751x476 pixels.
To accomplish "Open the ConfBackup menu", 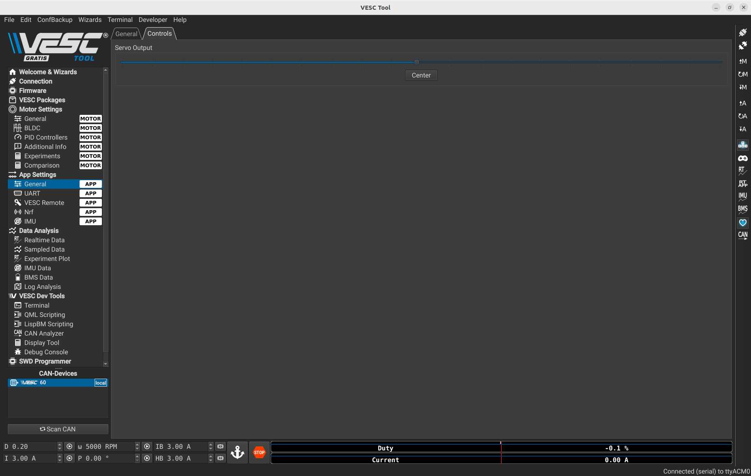I will point(55,19).
